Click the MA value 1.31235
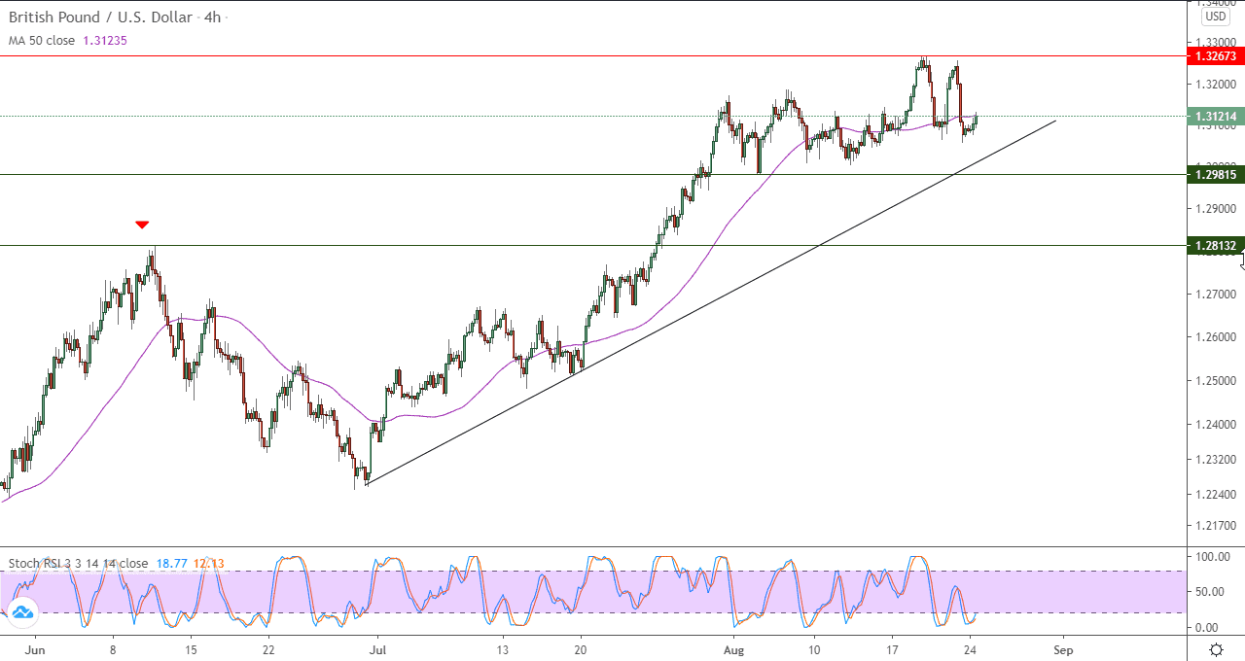The image size is (1245, 661). [106, 41]
